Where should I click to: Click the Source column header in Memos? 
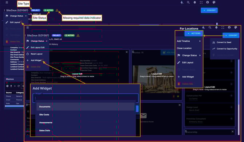tap(9, 93)
